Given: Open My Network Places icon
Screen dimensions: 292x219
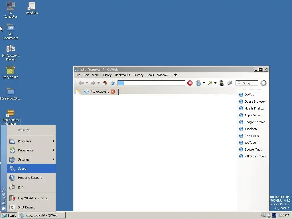Looking at the screenshot, I should (11, 53).
